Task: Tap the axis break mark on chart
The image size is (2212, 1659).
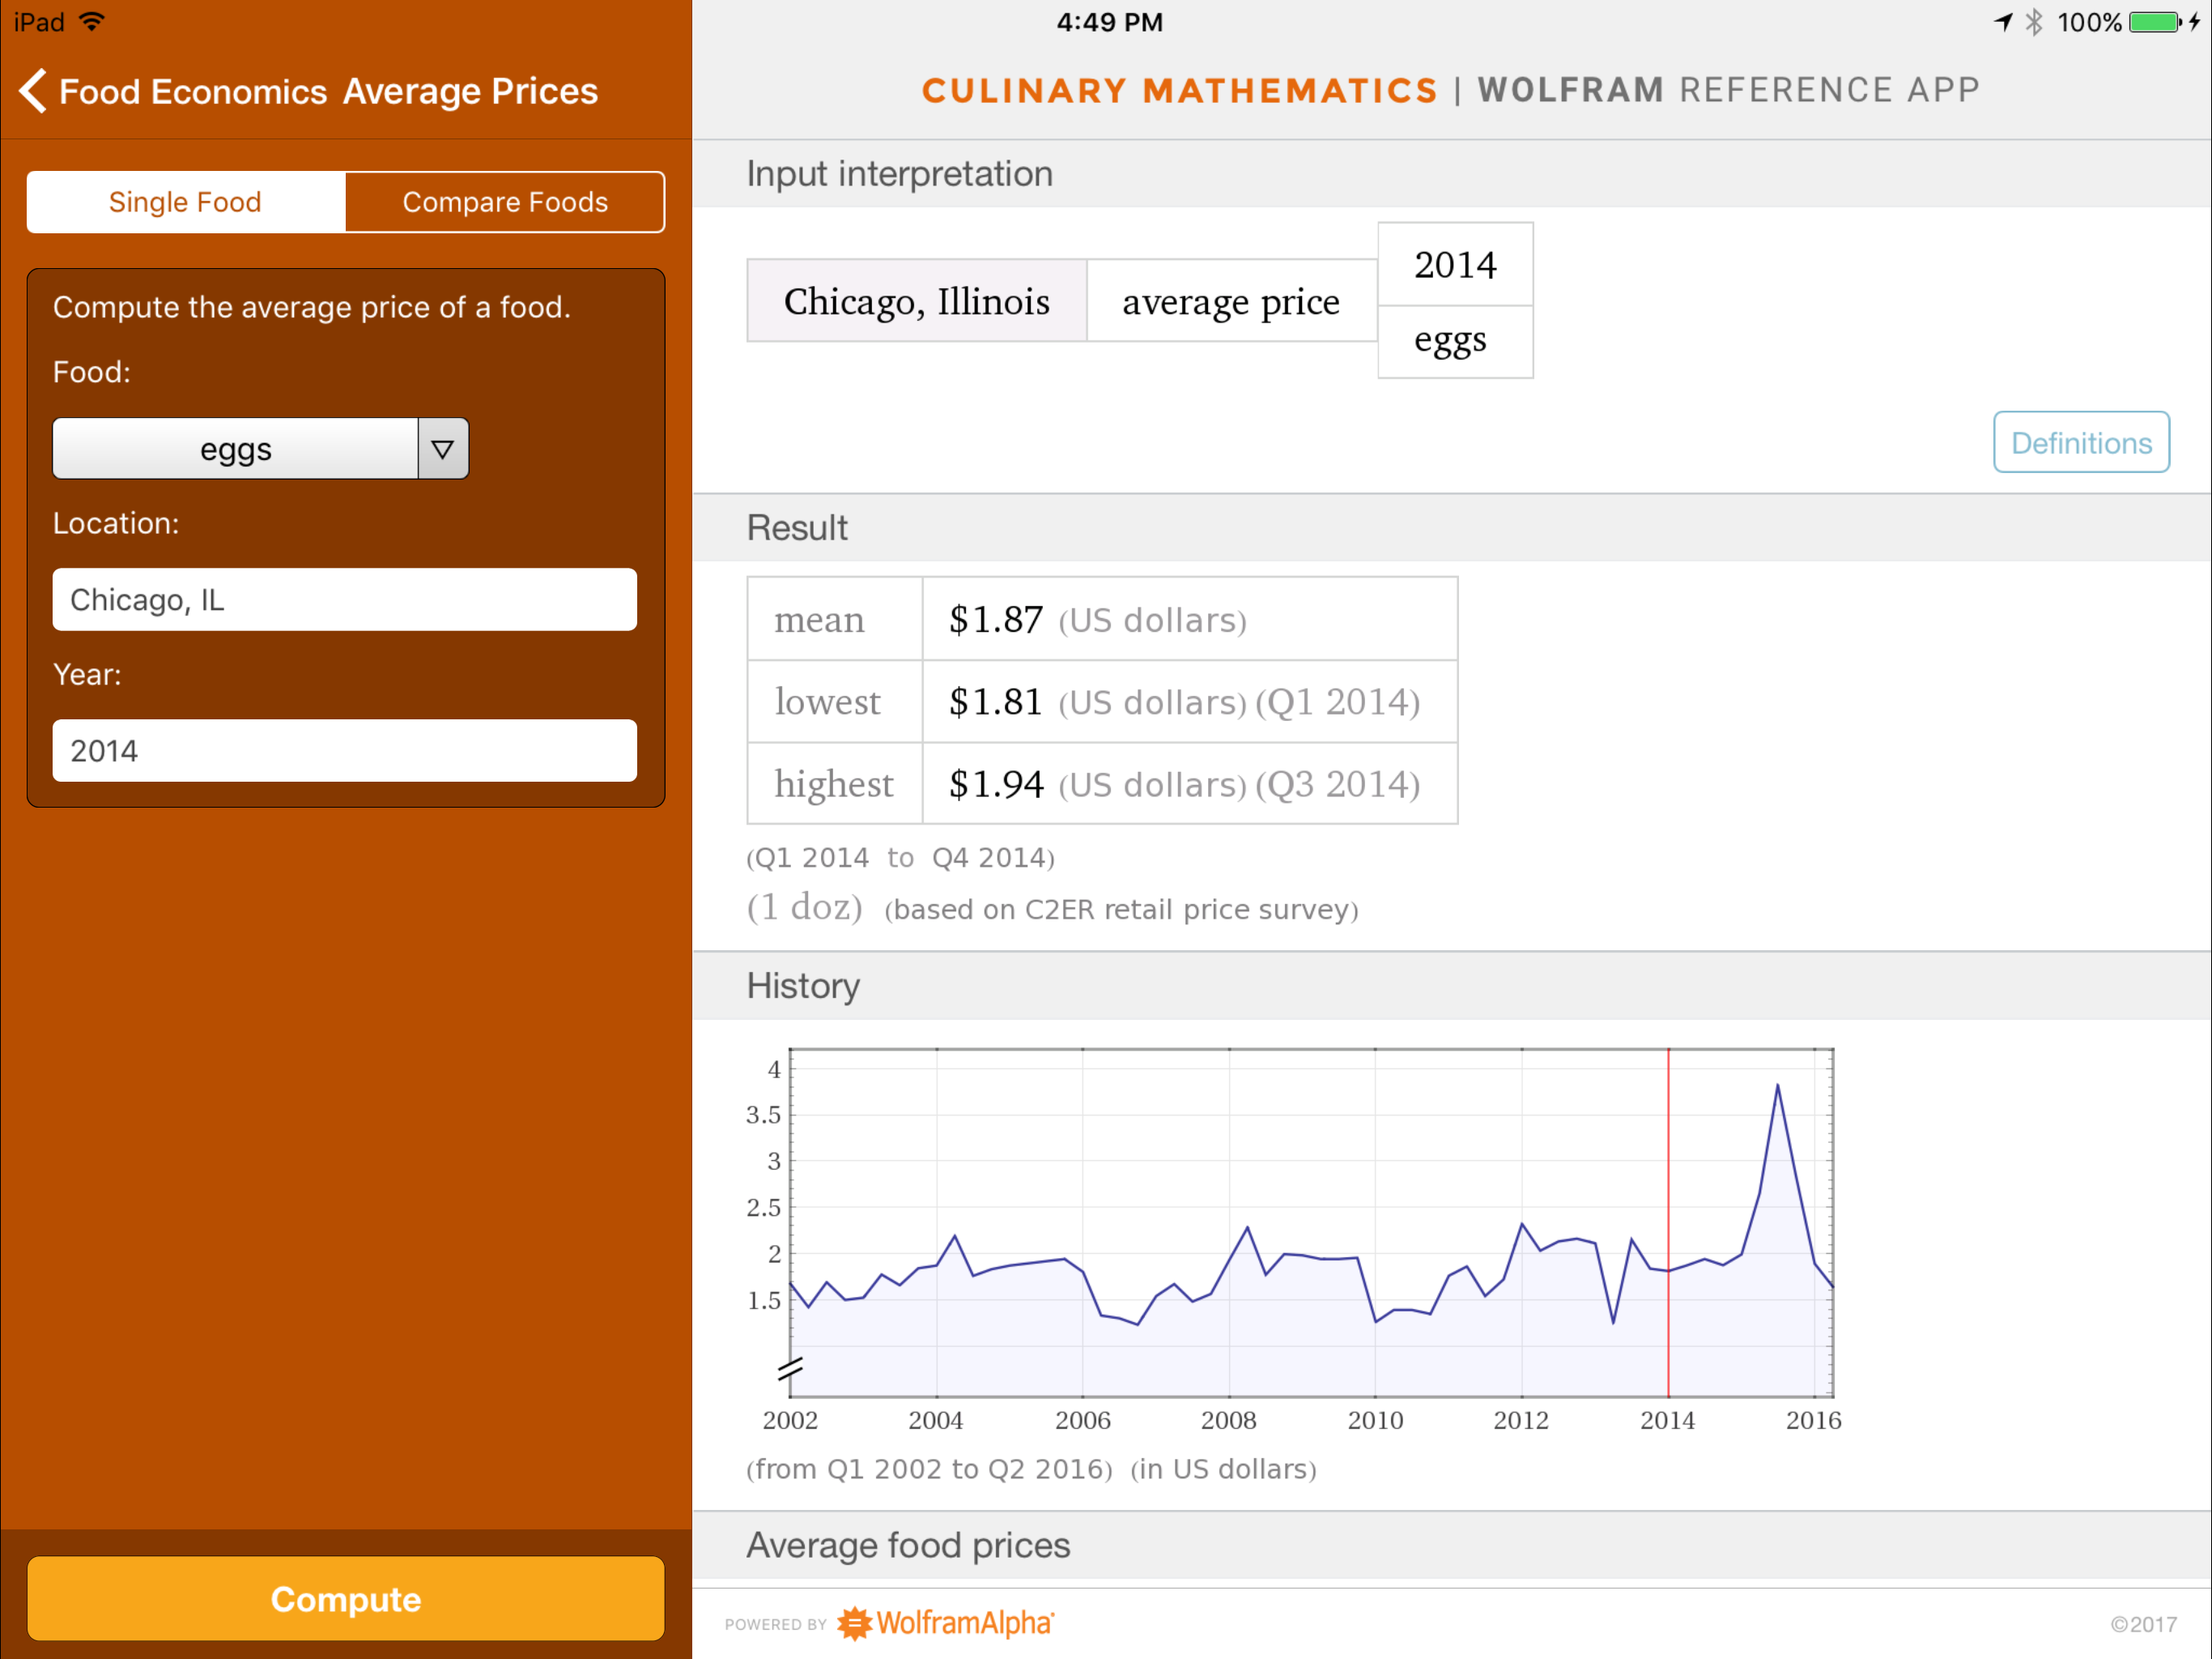Action: (x=790, y=1369)
